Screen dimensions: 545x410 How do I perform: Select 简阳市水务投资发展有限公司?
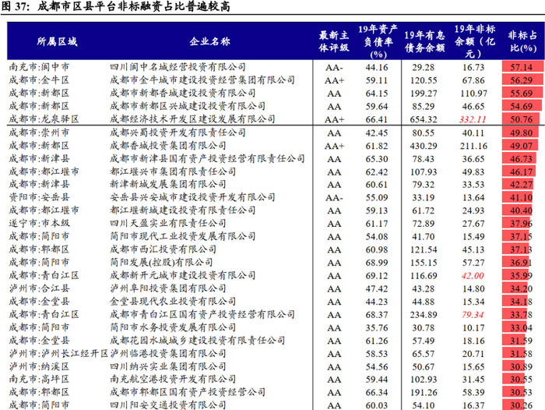pyautogui.click(x=173, y=327)
